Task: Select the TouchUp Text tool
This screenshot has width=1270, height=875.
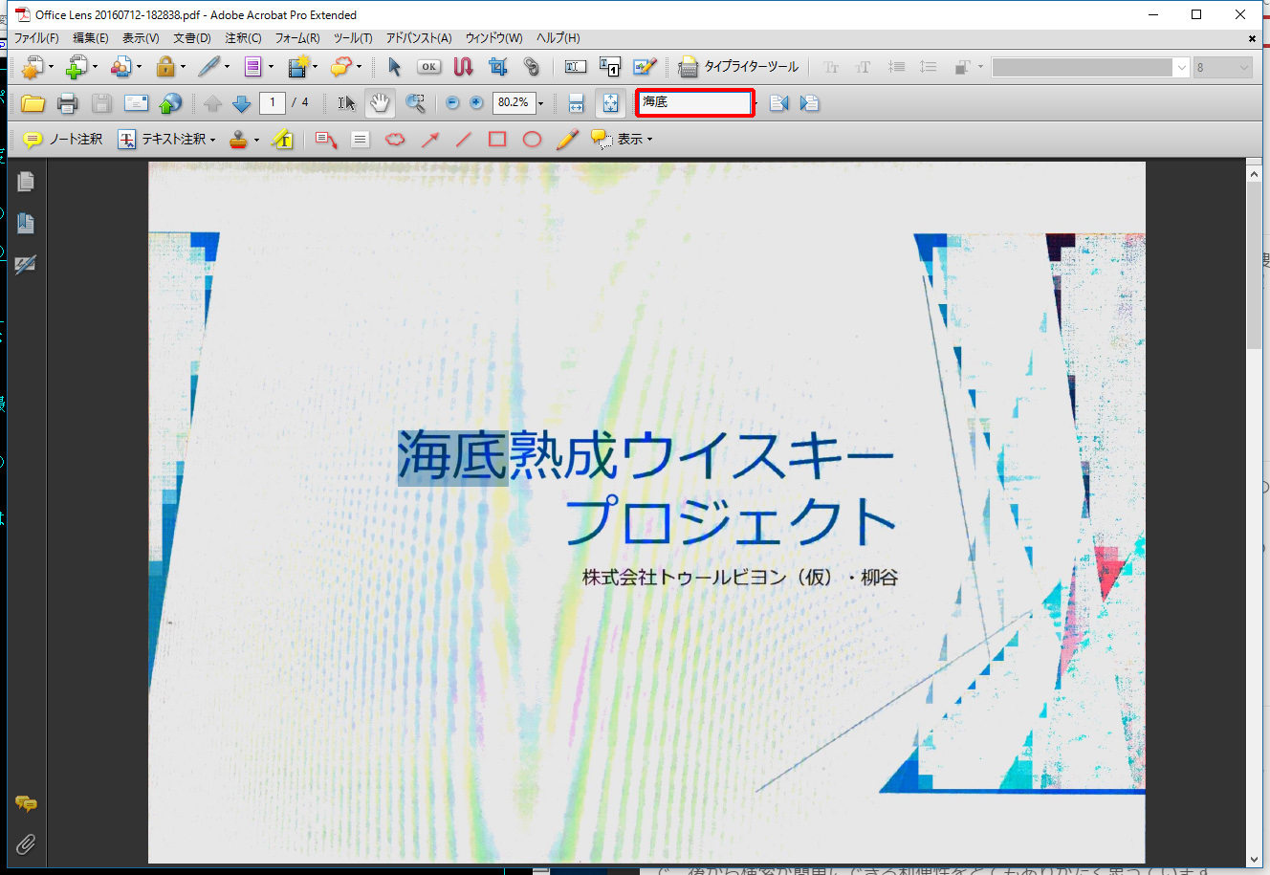Action: coord(576,67)
